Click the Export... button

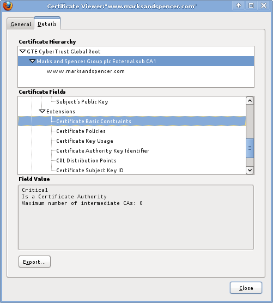34,262
